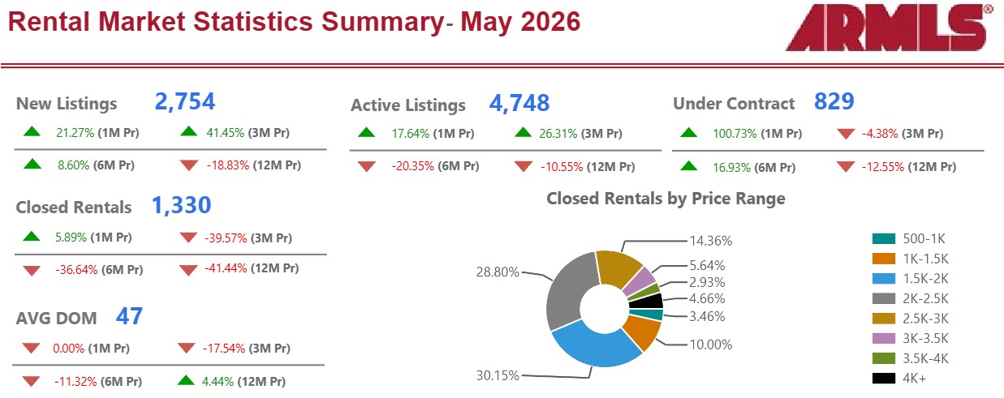Click red down arrow beside -10.55% (12M Pr)

[x=524, y=167]
